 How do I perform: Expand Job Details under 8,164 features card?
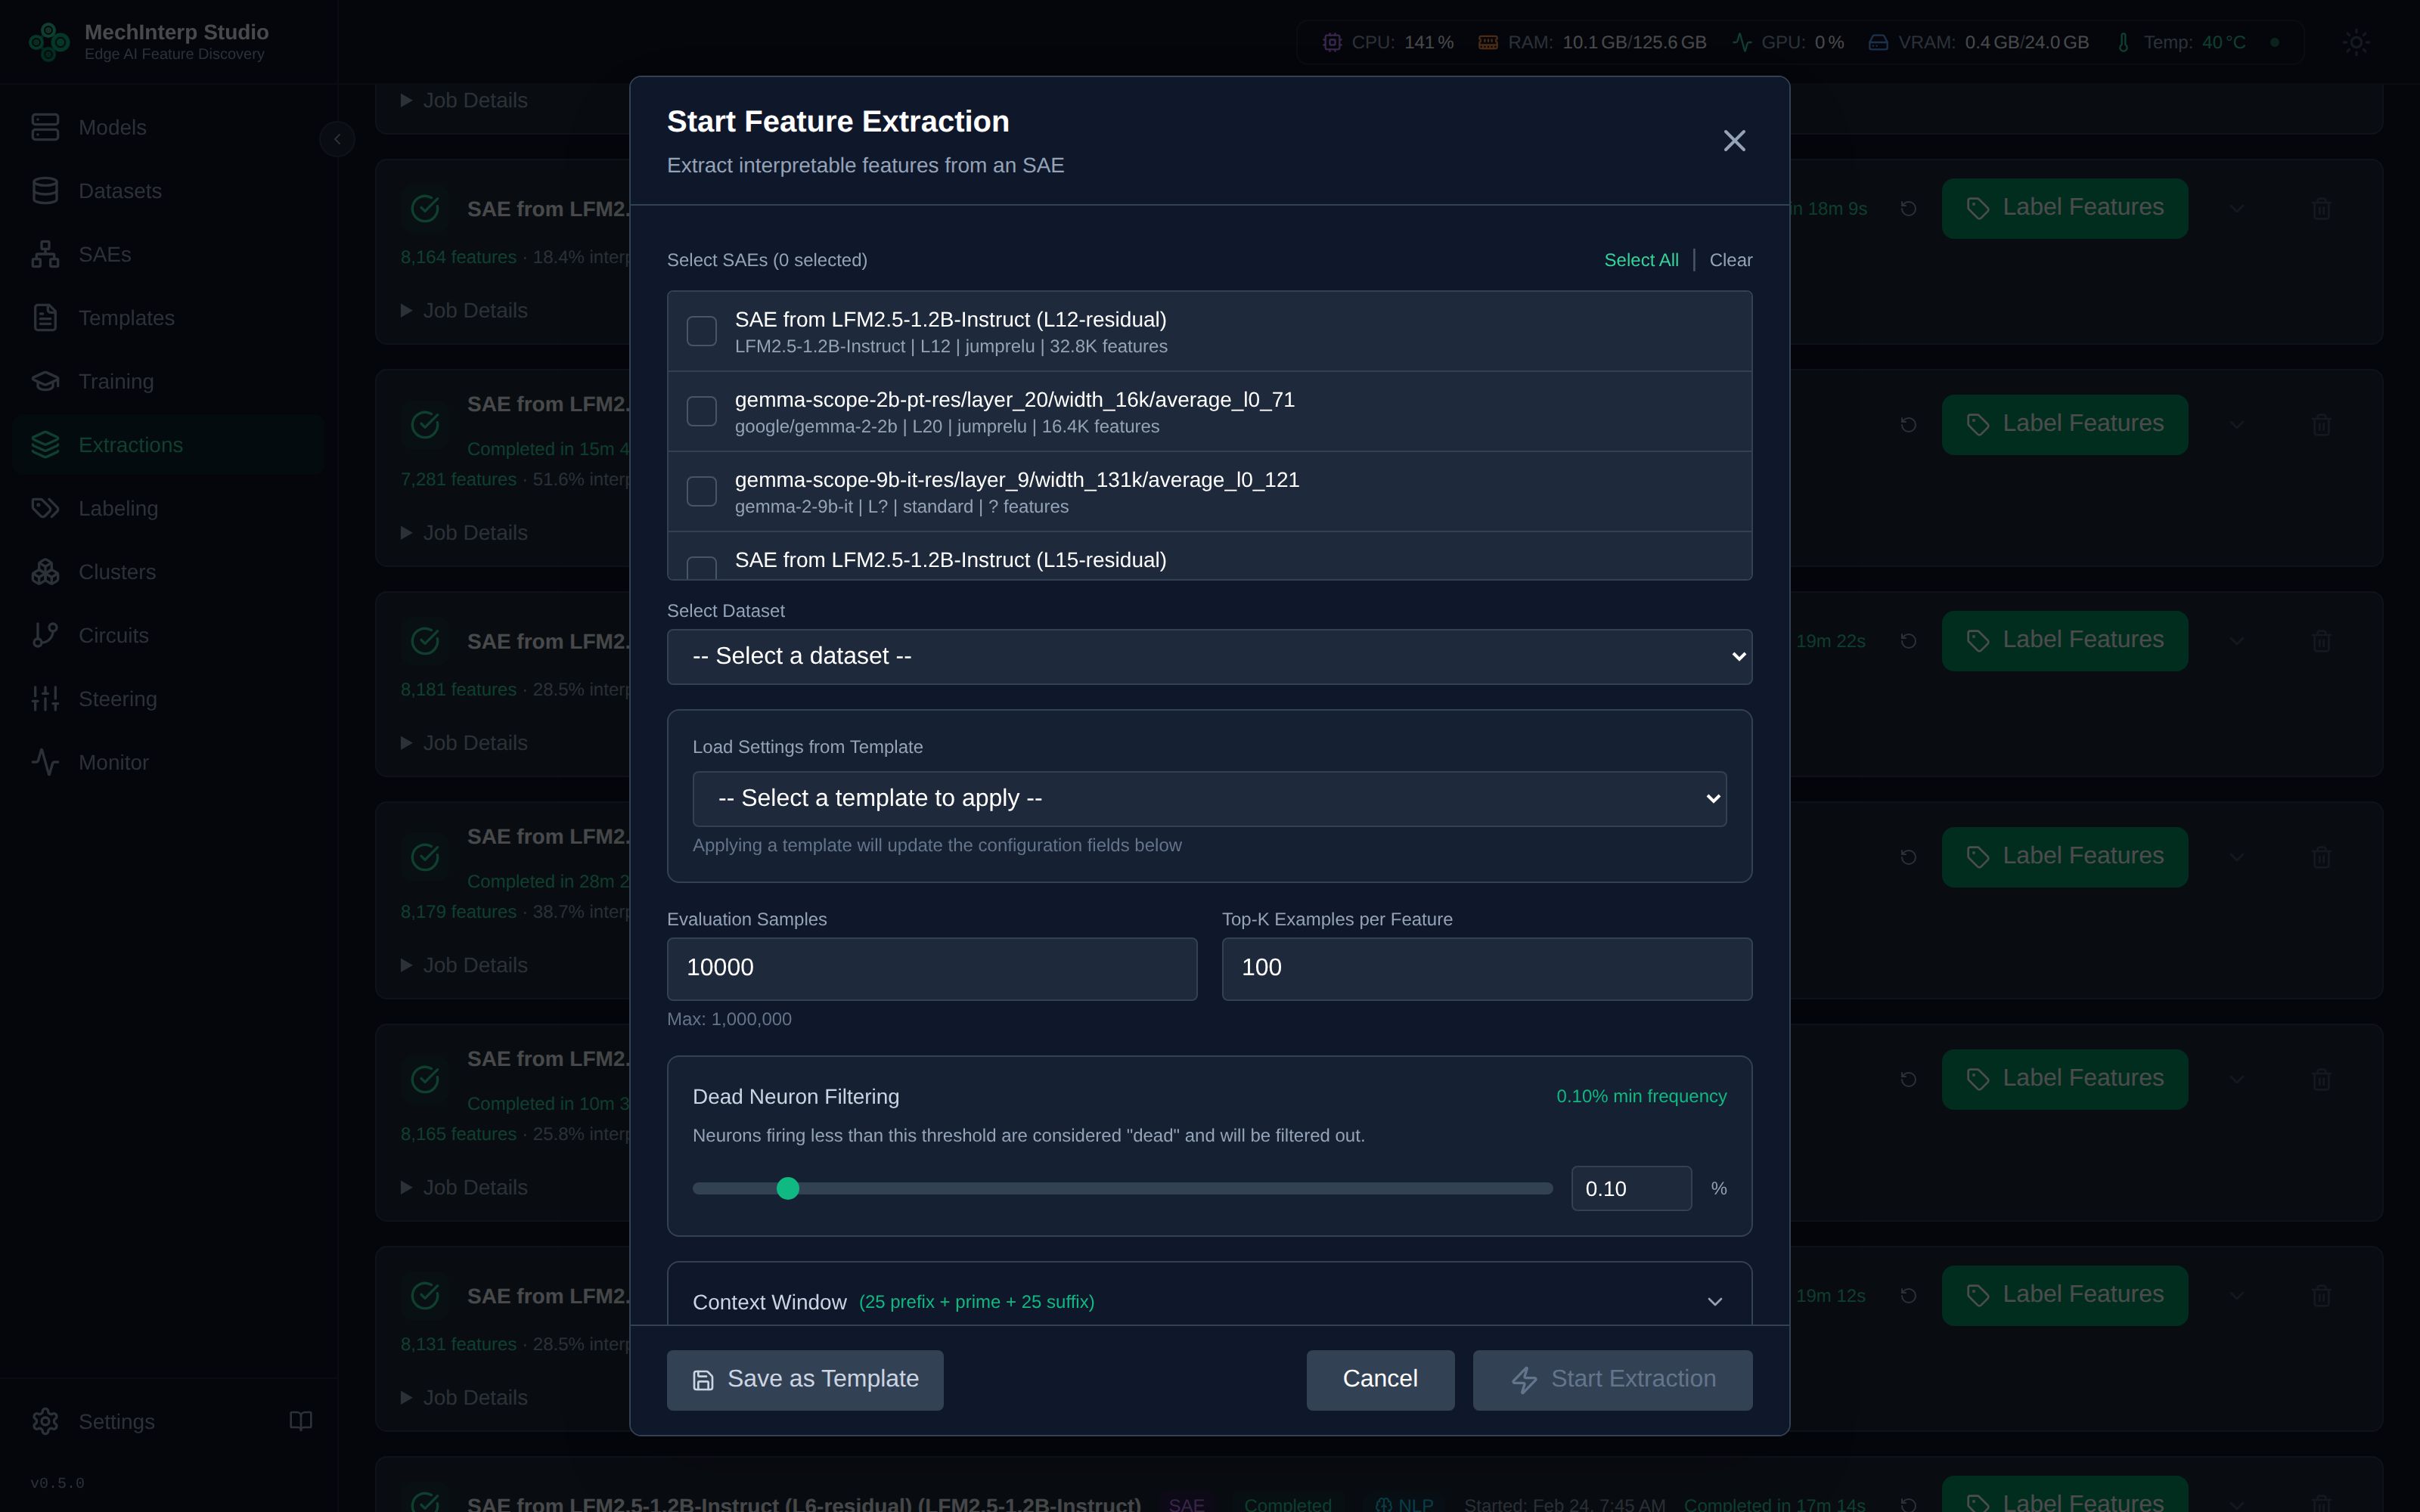click(464, 311)
